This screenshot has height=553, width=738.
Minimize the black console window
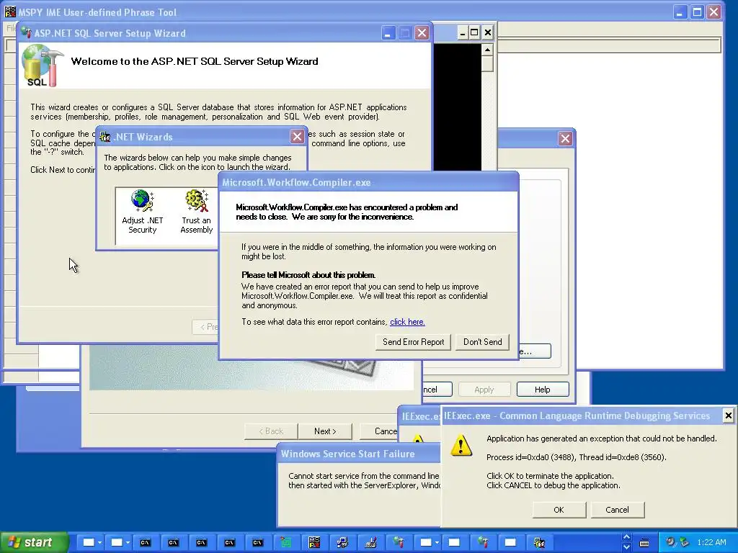click(x=462, y=32)
